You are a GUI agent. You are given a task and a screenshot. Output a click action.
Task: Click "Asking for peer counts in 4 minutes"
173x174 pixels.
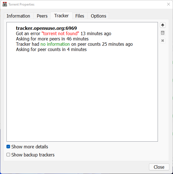(51, 49)
